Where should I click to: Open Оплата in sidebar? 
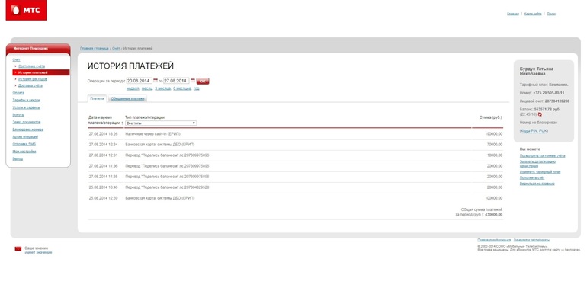pos(18,93)
